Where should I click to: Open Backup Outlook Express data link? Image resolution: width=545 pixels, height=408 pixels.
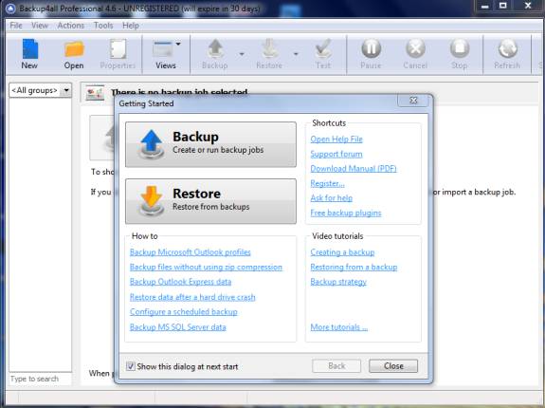180,282
